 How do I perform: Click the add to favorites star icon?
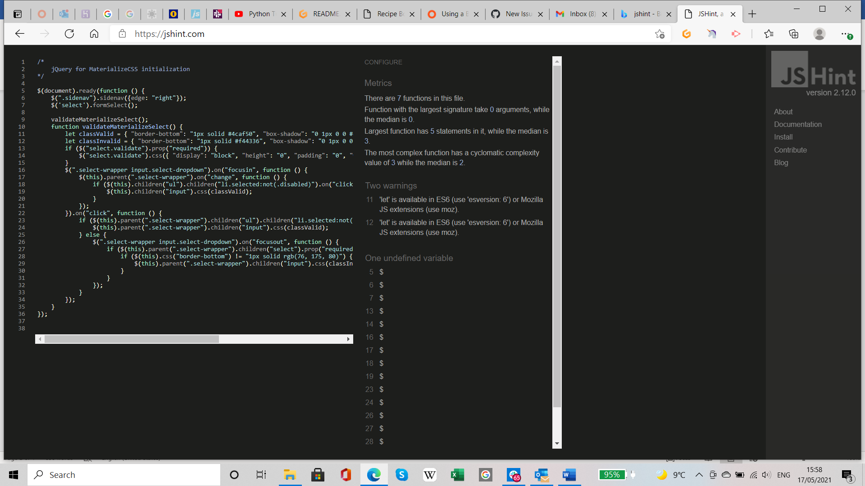pos(660,34)
